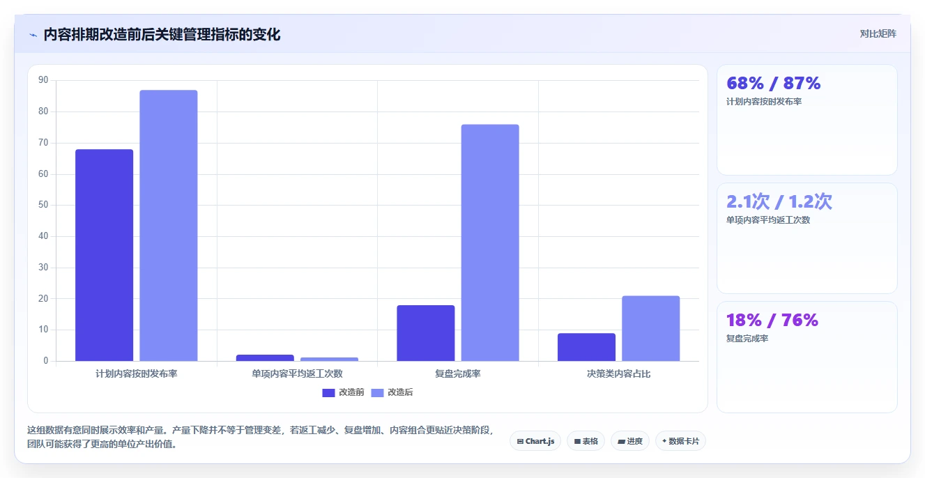
Task: Click the card caption 单项内容平均返工次数
Action: tap(768, 220)
